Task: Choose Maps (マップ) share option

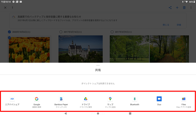Action: 110,99
